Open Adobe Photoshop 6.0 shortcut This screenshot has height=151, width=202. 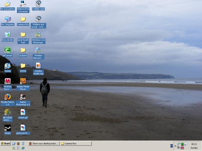coord(23,97)
